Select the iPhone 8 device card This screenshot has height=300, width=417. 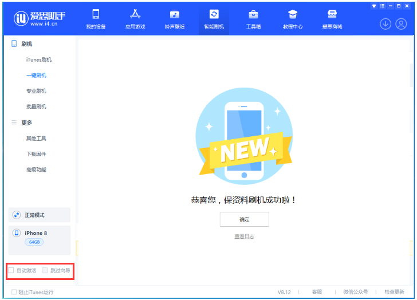point(40,240)
